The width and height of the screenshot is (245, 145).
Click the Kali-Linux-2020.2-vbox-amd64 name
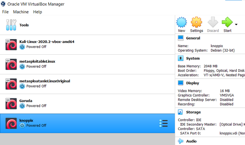pyautogui.click(x=47, y=42)
